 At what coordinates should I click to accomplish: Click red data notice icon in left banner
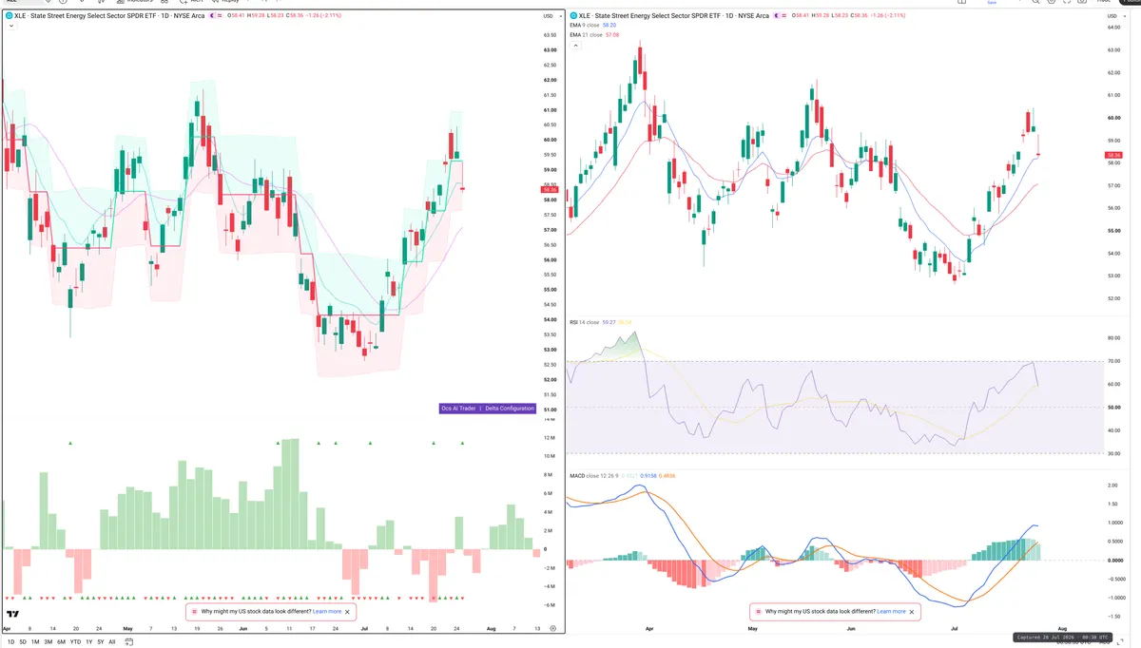[196, 612]
